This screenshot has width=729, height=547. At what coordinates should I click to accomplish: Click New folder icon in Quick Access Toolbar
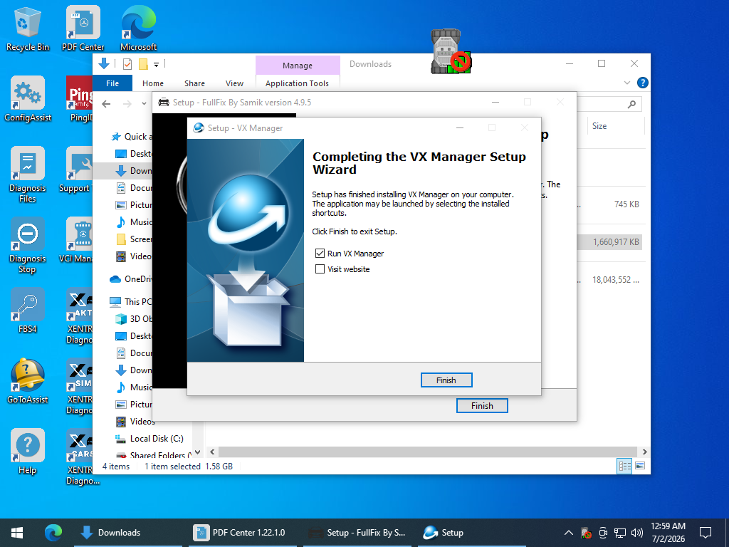pyautogui.click(x=143, y=64)
